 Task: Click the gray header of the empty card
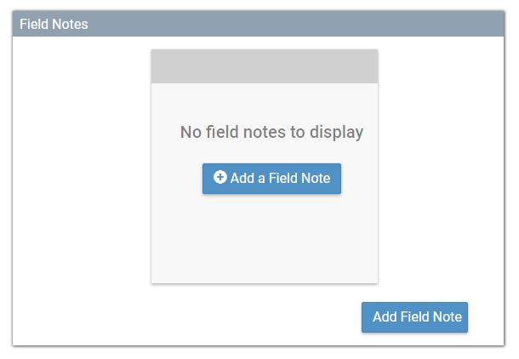coord(265,66)
